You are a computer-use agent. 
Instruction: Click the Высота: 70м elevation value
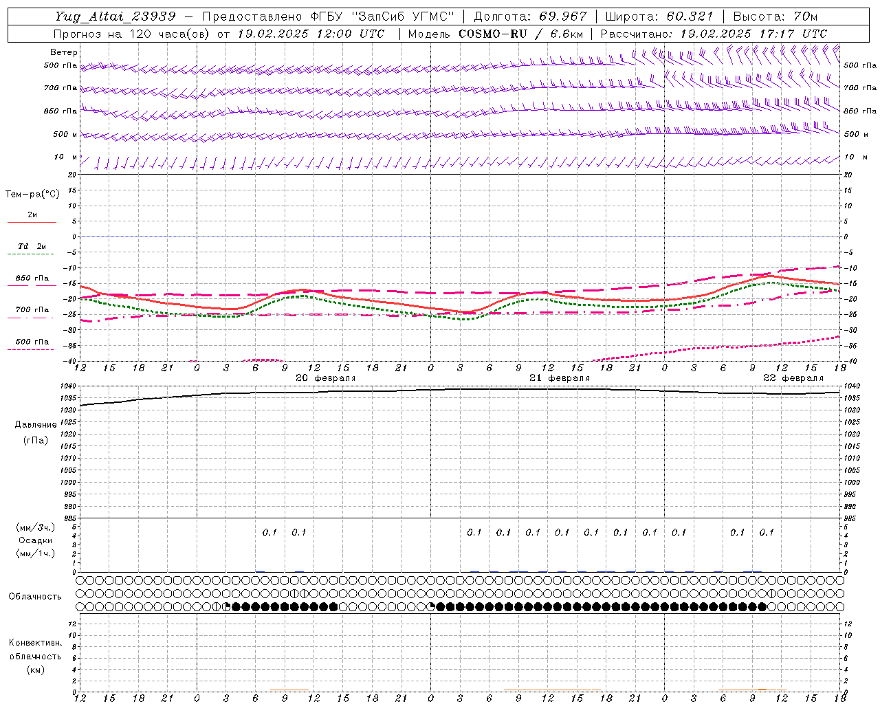click(x=775, y=16)
